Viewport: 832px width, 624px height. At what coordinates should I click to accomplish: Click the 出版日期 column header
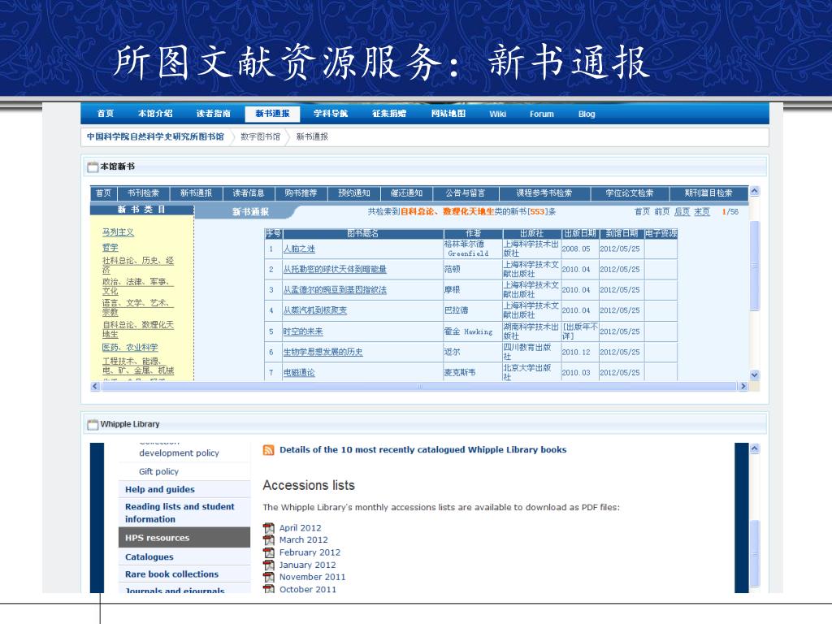[580, 233]
